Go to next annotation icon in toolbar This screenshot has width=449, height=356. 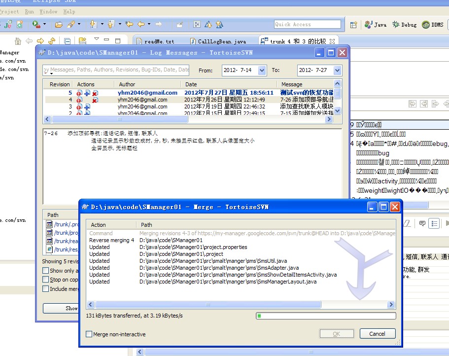[x=93, y=24]
